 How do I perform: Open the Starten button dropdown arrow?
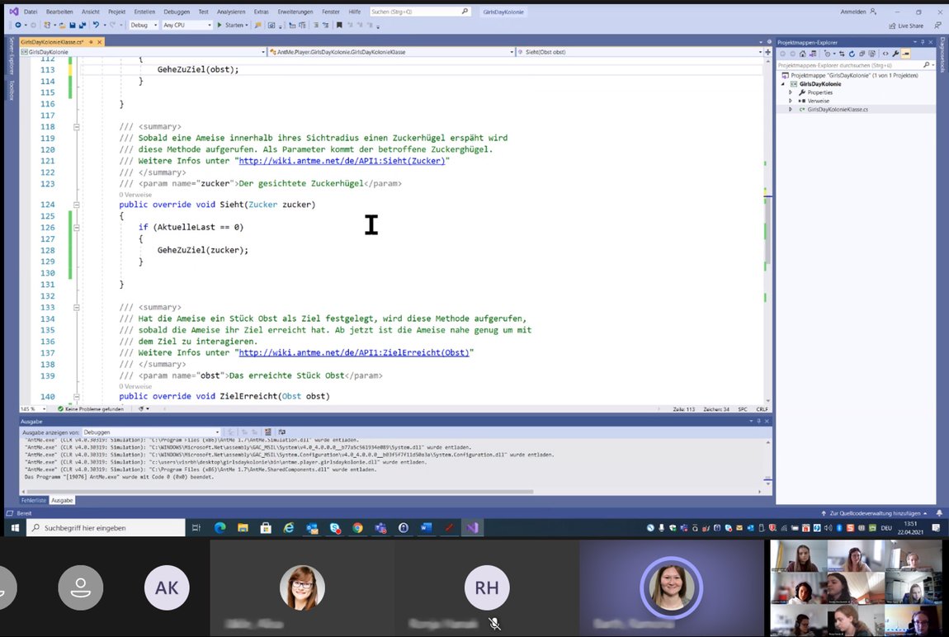(x=247, y=26)
